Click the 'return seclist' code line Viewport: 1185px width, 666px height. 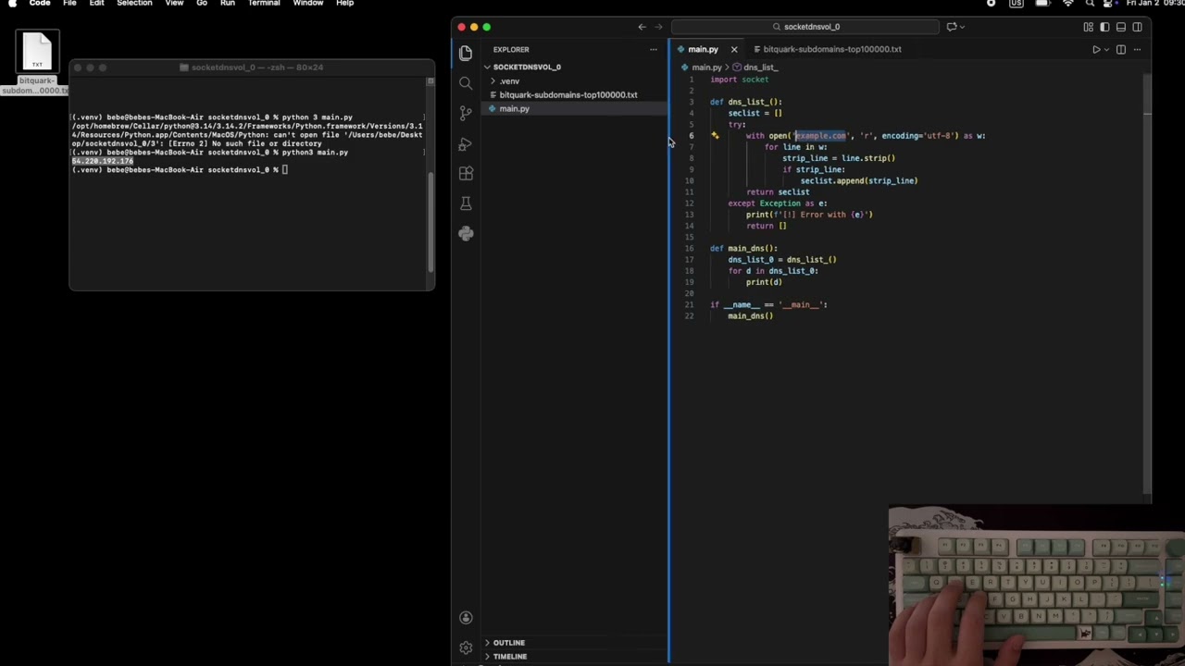tap(778, 192)
